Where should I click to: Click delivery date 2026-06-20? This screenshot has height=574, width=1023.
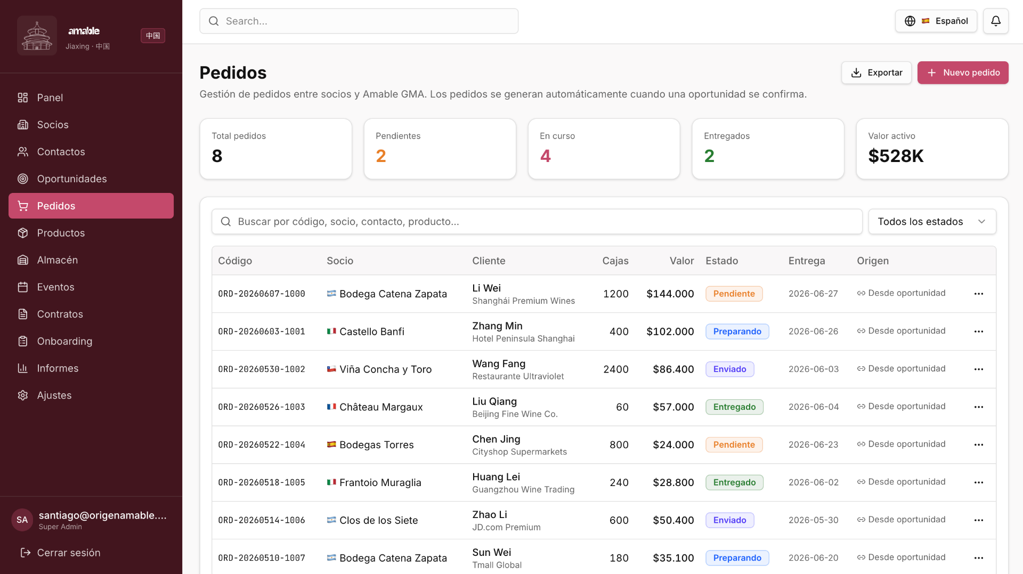coord(813,558)
